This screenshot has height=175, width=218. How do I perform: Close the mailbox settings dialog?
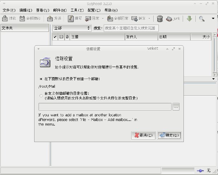point(179,49)
